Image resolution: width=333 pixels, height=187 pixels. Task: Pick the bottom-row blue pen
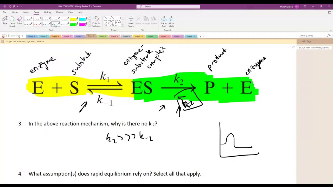tap(46, 24)
